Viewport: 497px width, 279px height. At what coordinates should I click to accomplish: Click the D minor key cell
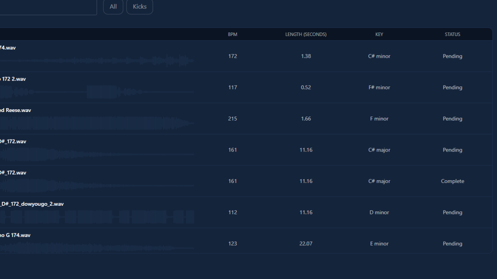379,212
